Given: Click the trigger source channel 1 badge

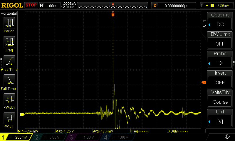Looking at the screenshot, I should click(212, 6).
